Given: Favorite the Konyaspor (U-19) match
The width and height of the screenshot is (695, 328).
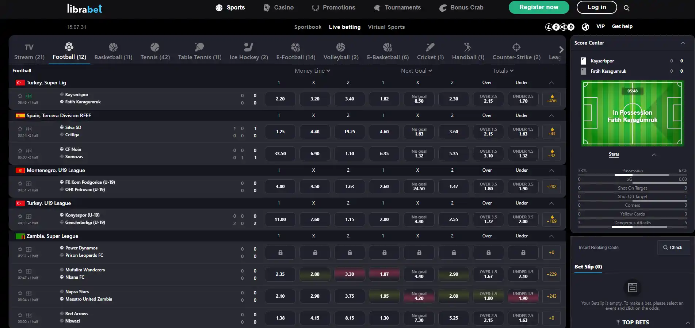Looking at the screenshot, I should tap(20, 217).
